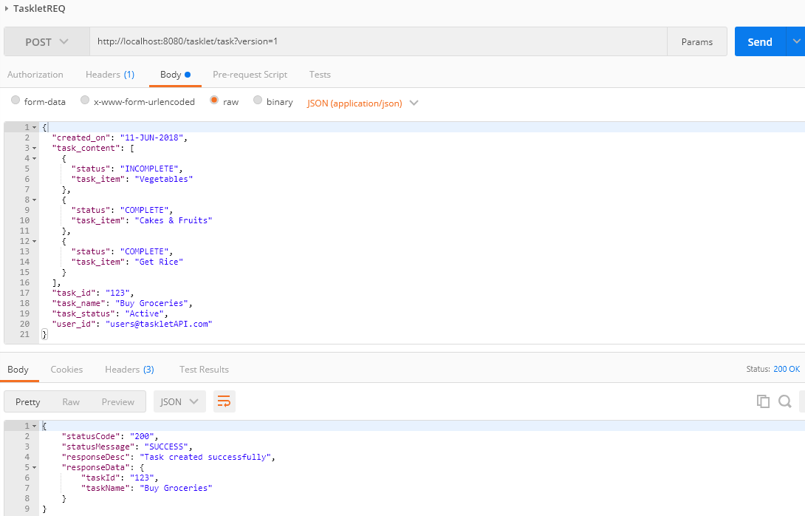Copy the response body to clipboard
Viewport: 805px width, 516px height.
point(763,401)
